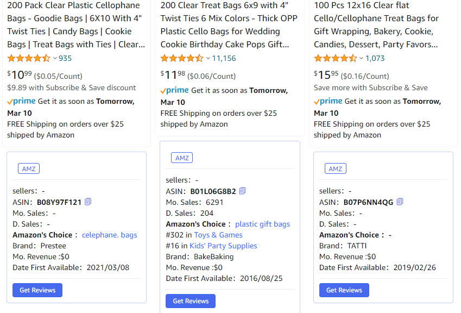The height and width of the screenshot is (313, 461).
Task: Open the 200 Pack Clear Plastic Cellophane Bags title
Action: point(76,24)
